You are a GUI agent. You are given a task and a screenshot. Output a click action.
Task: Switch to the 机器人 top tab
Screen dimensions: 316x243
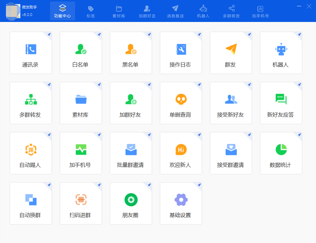point(203,11)
